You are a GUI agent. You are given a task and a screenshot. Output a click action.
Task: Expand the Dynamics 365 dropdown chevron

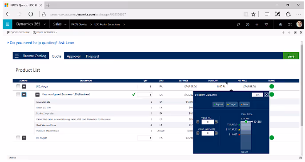coord(45,24)
